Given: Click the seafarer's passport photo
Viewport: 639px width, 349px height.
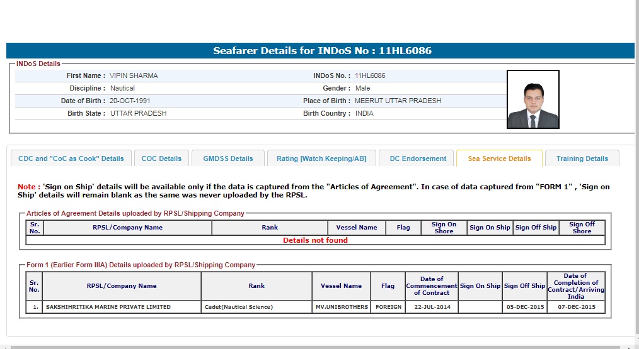Looking at the screenshot, I should (532, 99).
